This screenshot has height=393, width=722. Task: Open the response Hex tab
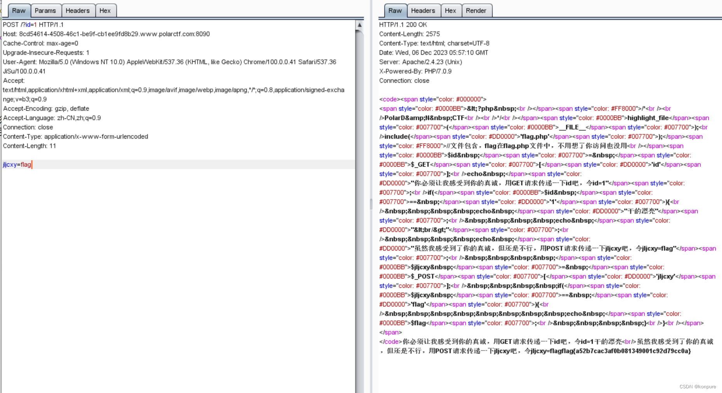[x=451, y=10]
